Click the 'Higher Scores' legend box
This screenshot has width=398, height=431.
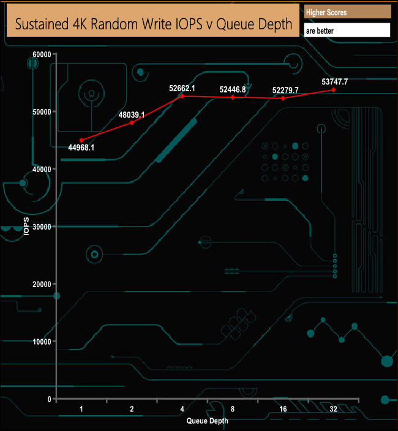(x=347, y=12)
